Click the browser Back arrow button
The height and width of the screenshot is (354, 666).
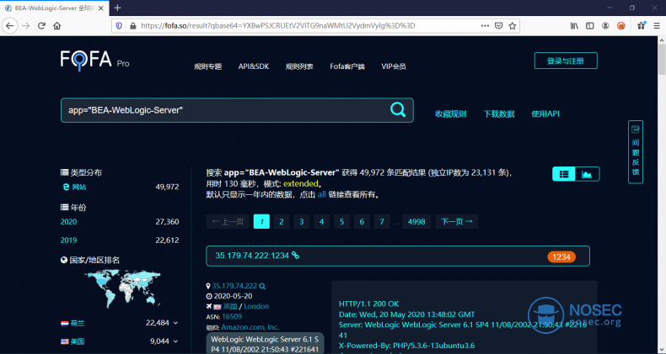10,26
